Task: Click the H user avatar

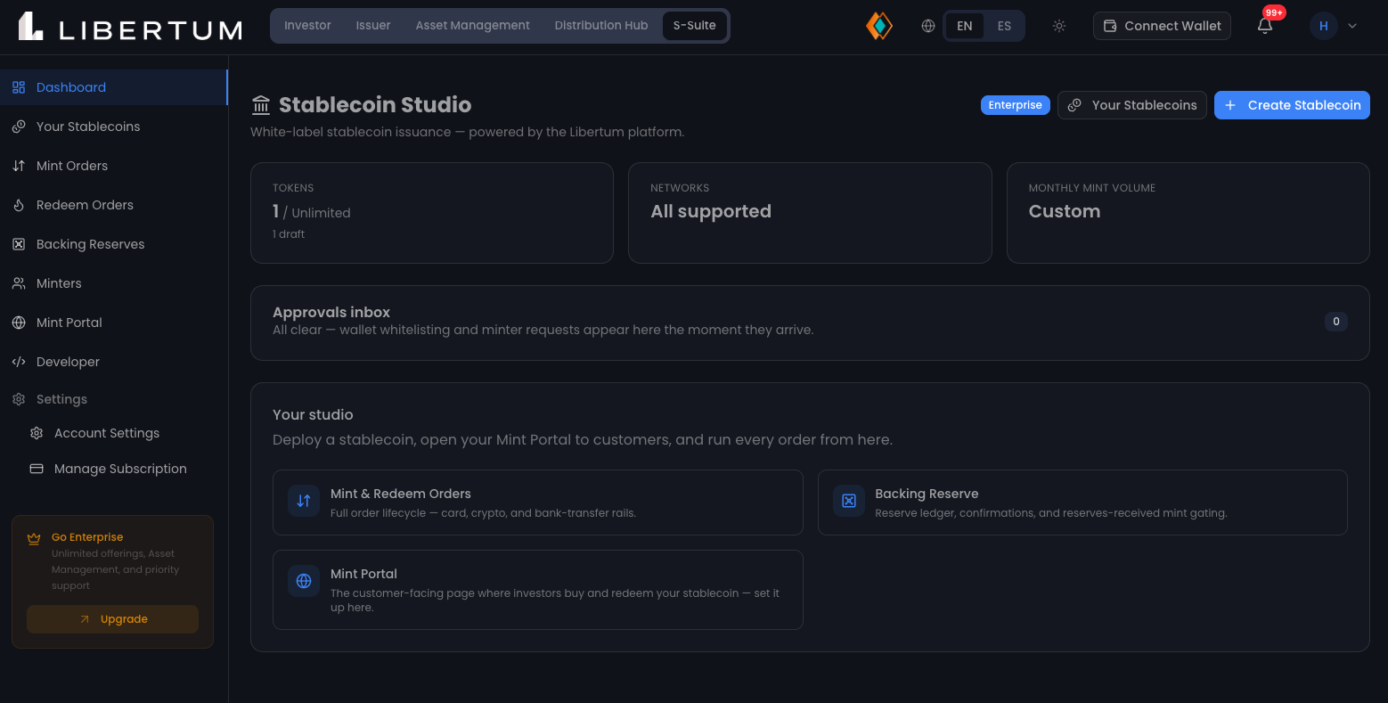Action: tap(1324, 26)
